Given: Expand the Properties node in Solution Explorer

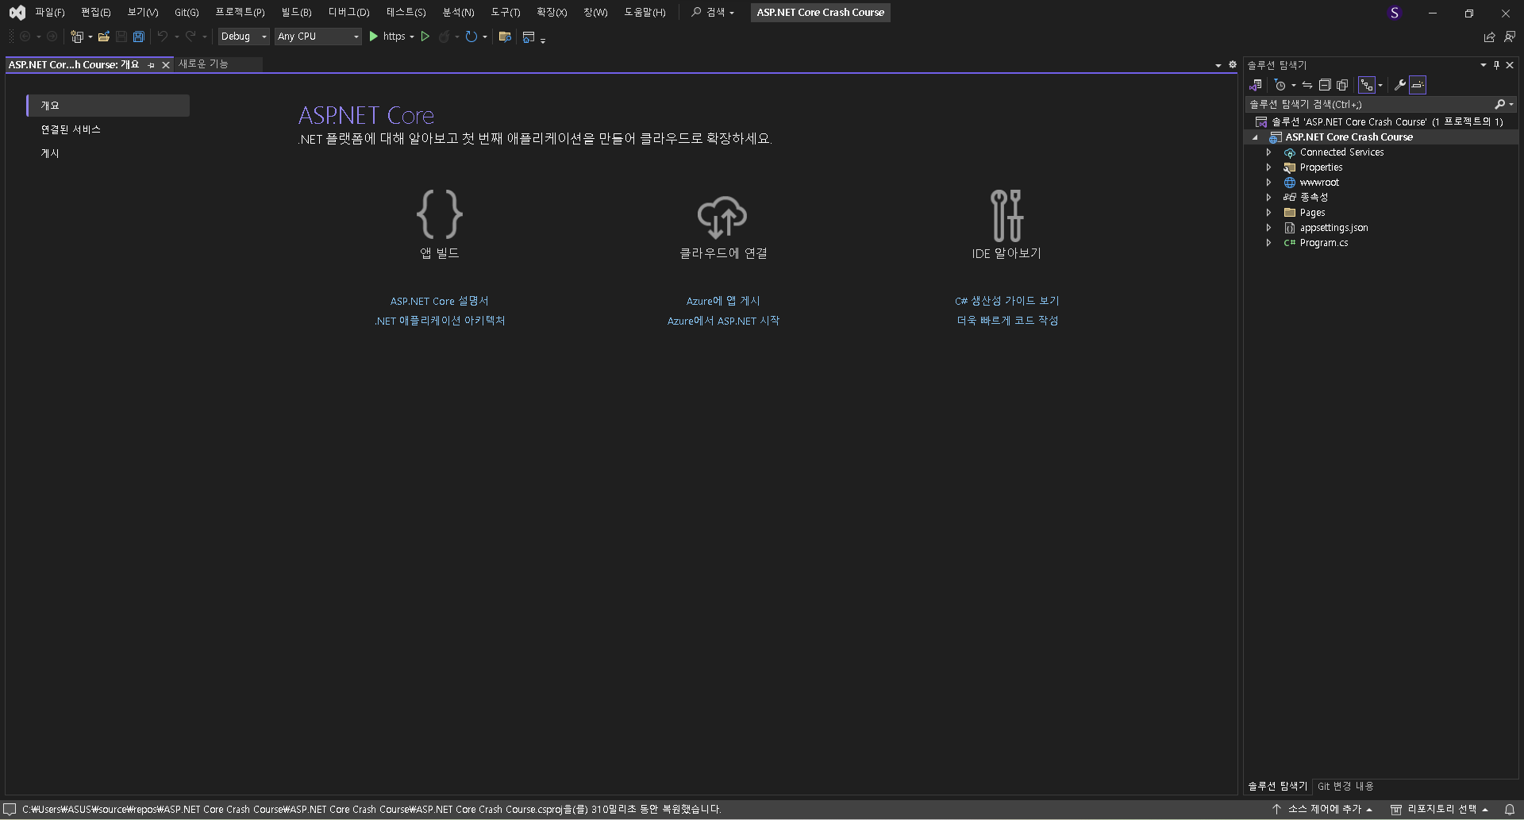Looking at the screenshot, I should 1268,167.
